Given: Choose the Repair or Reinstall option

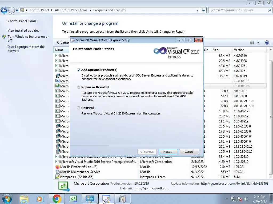Looking at the screenshot, I should point(79,87).
